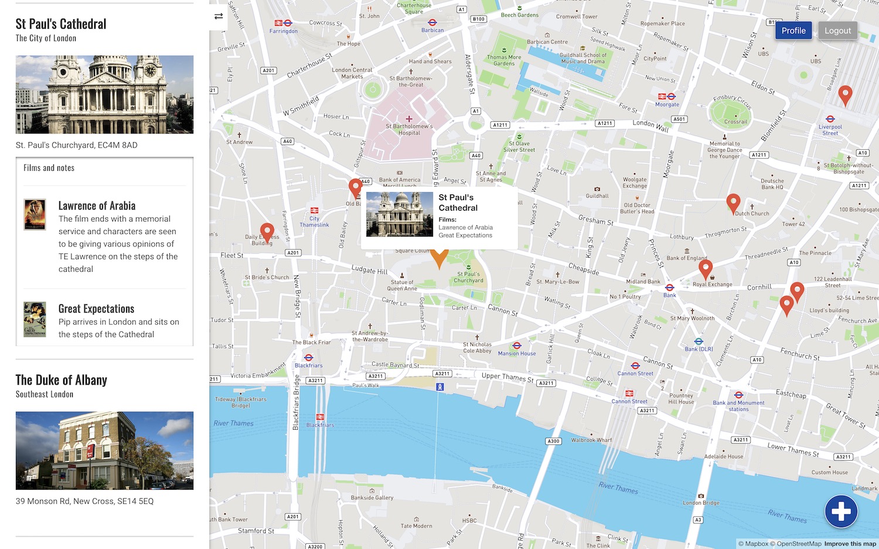
Task: Click the Logout button
Action: coord(837,31)
